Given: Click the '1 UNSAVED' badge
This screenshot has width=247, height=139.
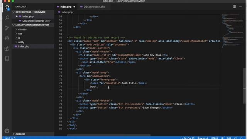Looking at the screenshot, I should (x=39, y=12).
